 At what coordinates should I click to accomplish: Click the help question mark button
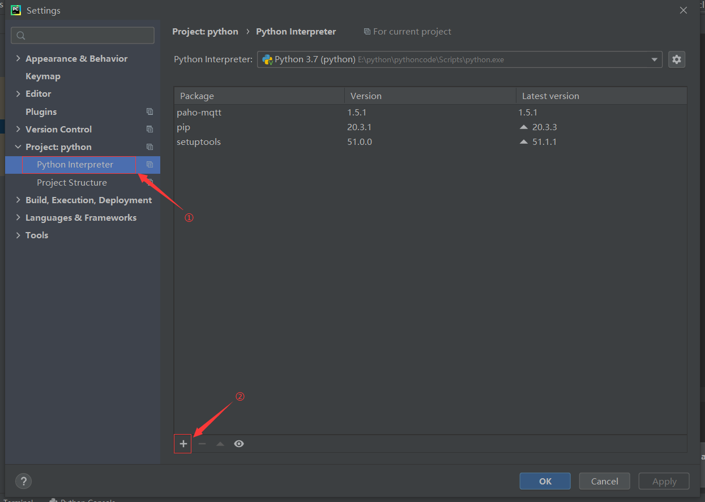pyautogui.click(x=23, y=481)
